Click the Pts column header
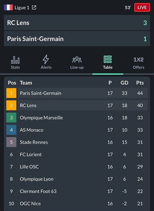154x211 pixels. [x=140, y=83]
